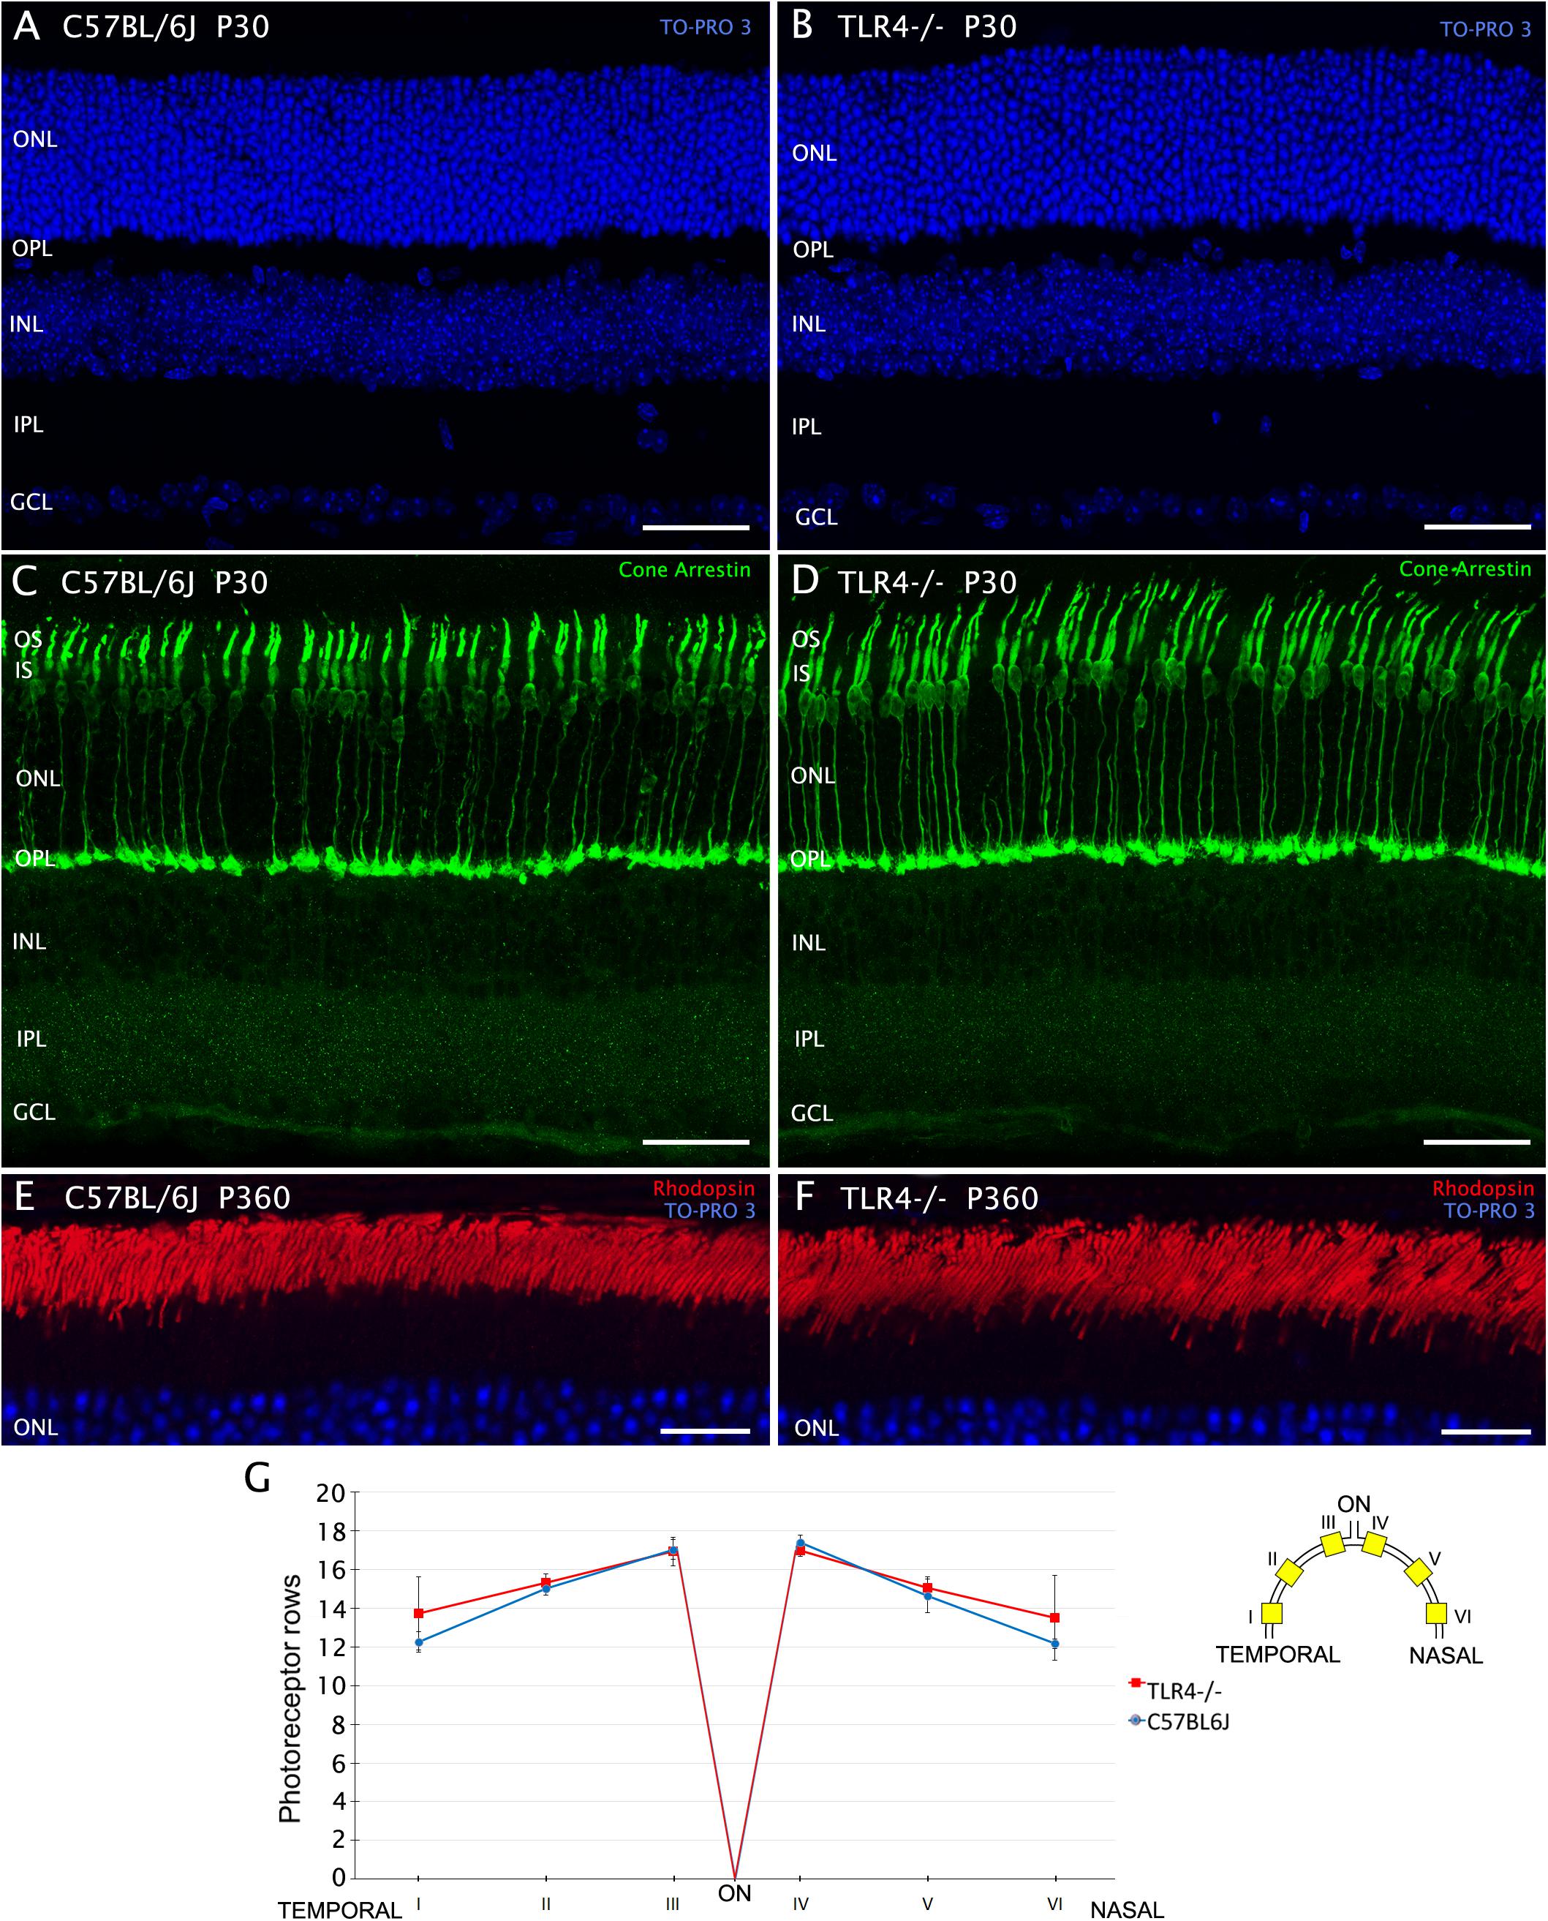The image size is (1548, 1921).
Task: Click the panel F letter label
Action: point(804,1197)
